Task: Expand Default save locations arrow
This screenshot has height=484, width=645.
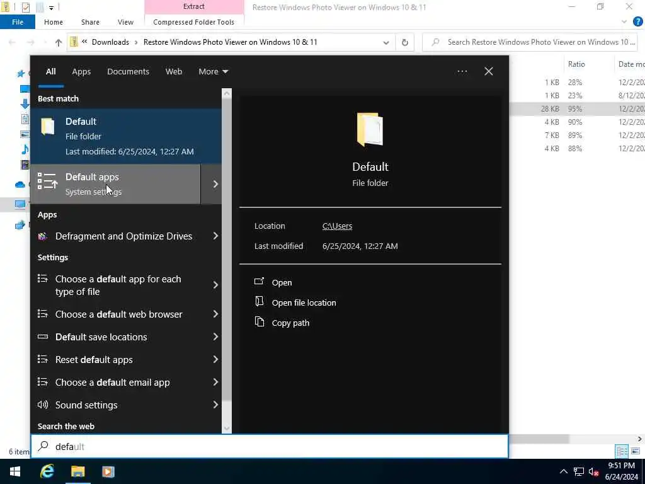Action: click(x=215, y=337)
